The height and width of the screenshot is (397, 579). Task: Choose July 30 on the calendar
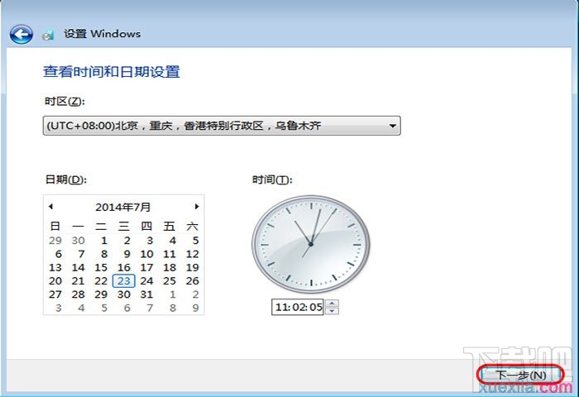(x=124, y=294)
